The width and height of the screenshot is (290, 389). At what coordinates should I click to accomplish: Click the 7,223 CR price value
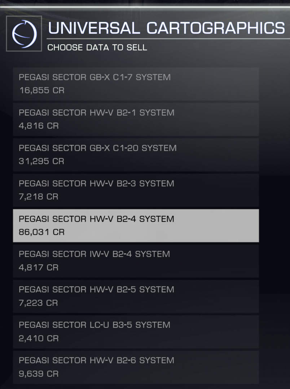[38, 303]
